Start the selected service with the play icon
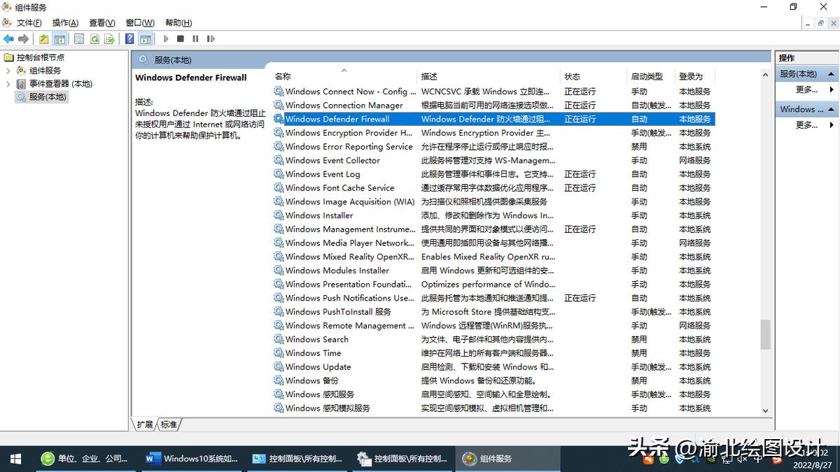Screen dimensions: 840x472 click(x=166, y=38)
